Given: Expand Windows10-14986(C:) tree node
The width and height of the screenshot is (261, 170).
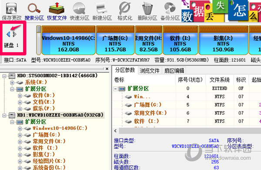Looking at the screenshot, I should [20, 128].
